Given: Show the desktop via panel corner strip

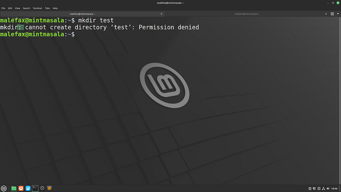Looking at the screenshot, I should coord(340,188).
